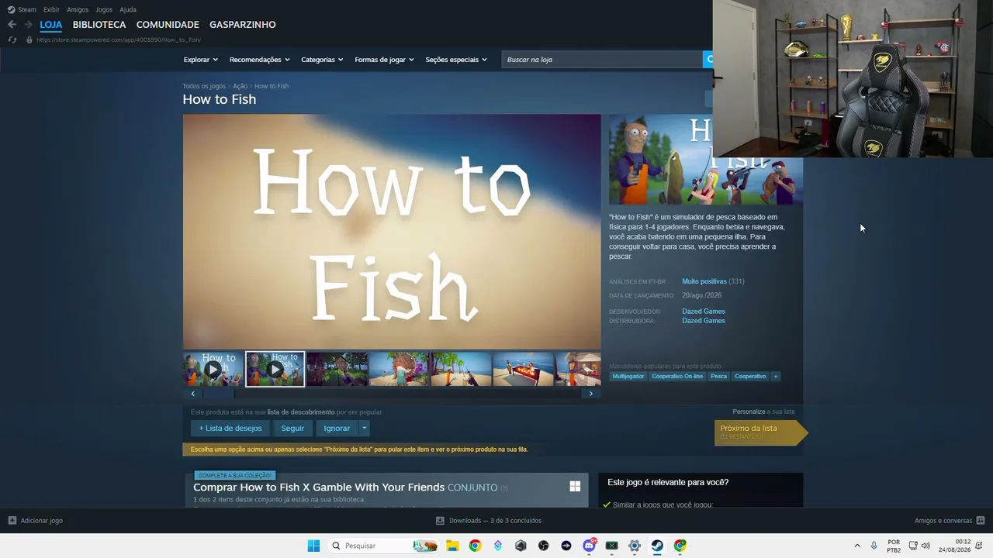This screenshot has height=558, width=993.
Task: Open OBS Studio from the taskbar
Action: 543,546
